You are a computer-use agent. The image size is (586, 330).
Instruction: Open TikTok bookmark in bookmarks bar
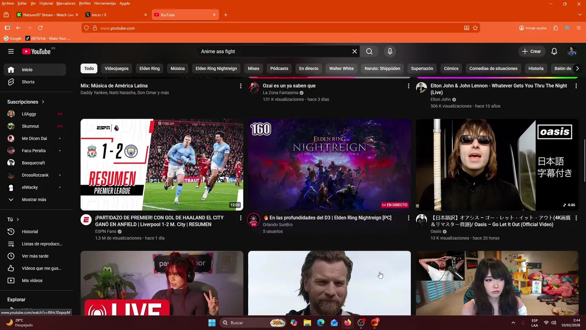pos(48,38)
